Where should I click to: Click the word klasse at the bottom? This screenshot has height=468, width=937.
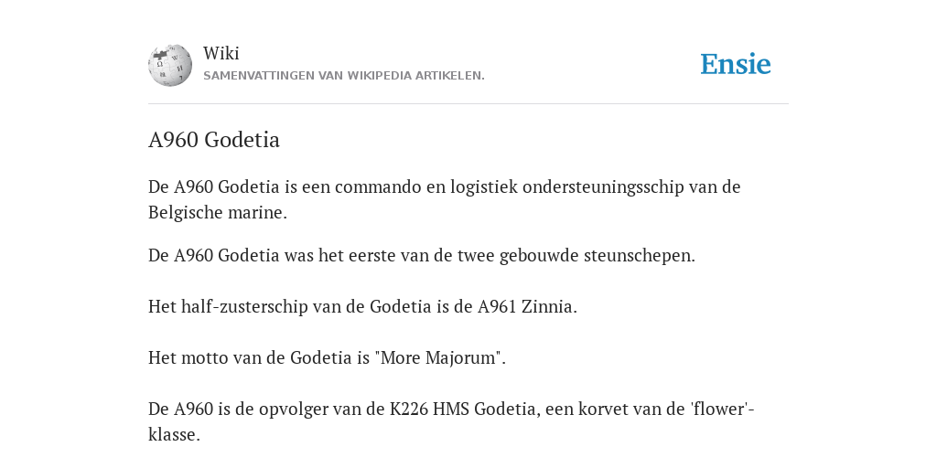click(174, 434)
